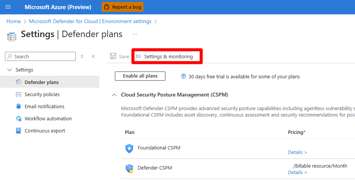This screenshot has height=182, width=355.
Task: Click the Defender plans sidebar icon
Action: tap(19, 82)
